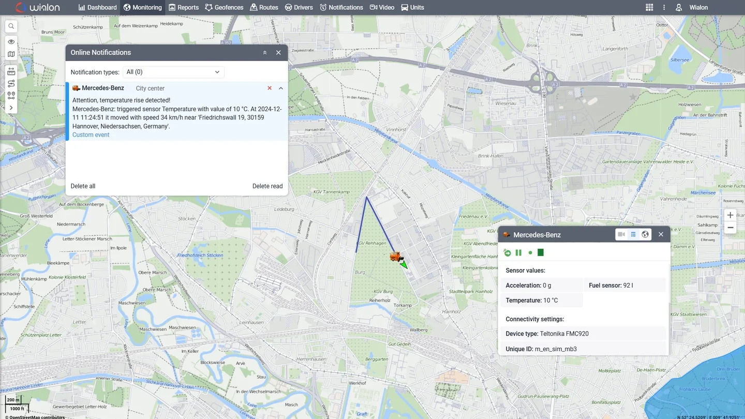Image resolution: width=745 pixels, height=419 pixels.
Task: Zoom out the map with minus button
Action: coord(730,228)
